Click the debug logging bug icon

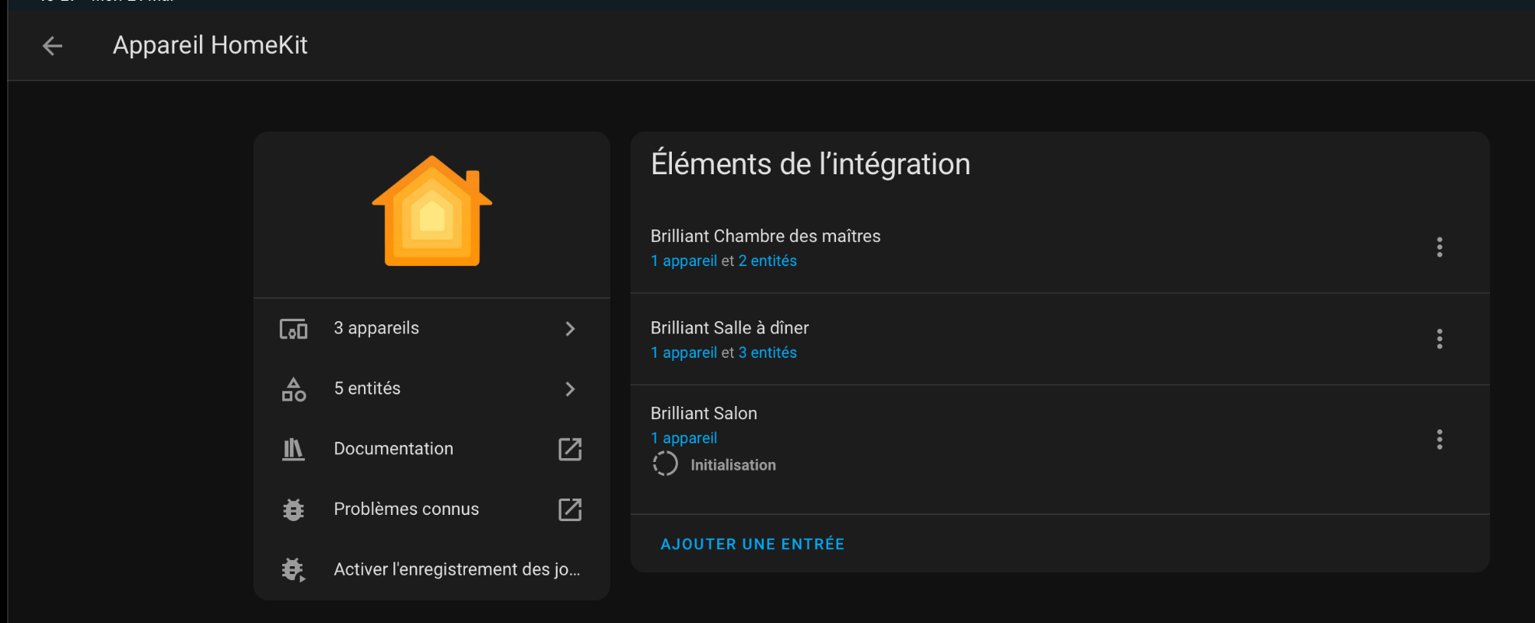[x=293, y=570]
